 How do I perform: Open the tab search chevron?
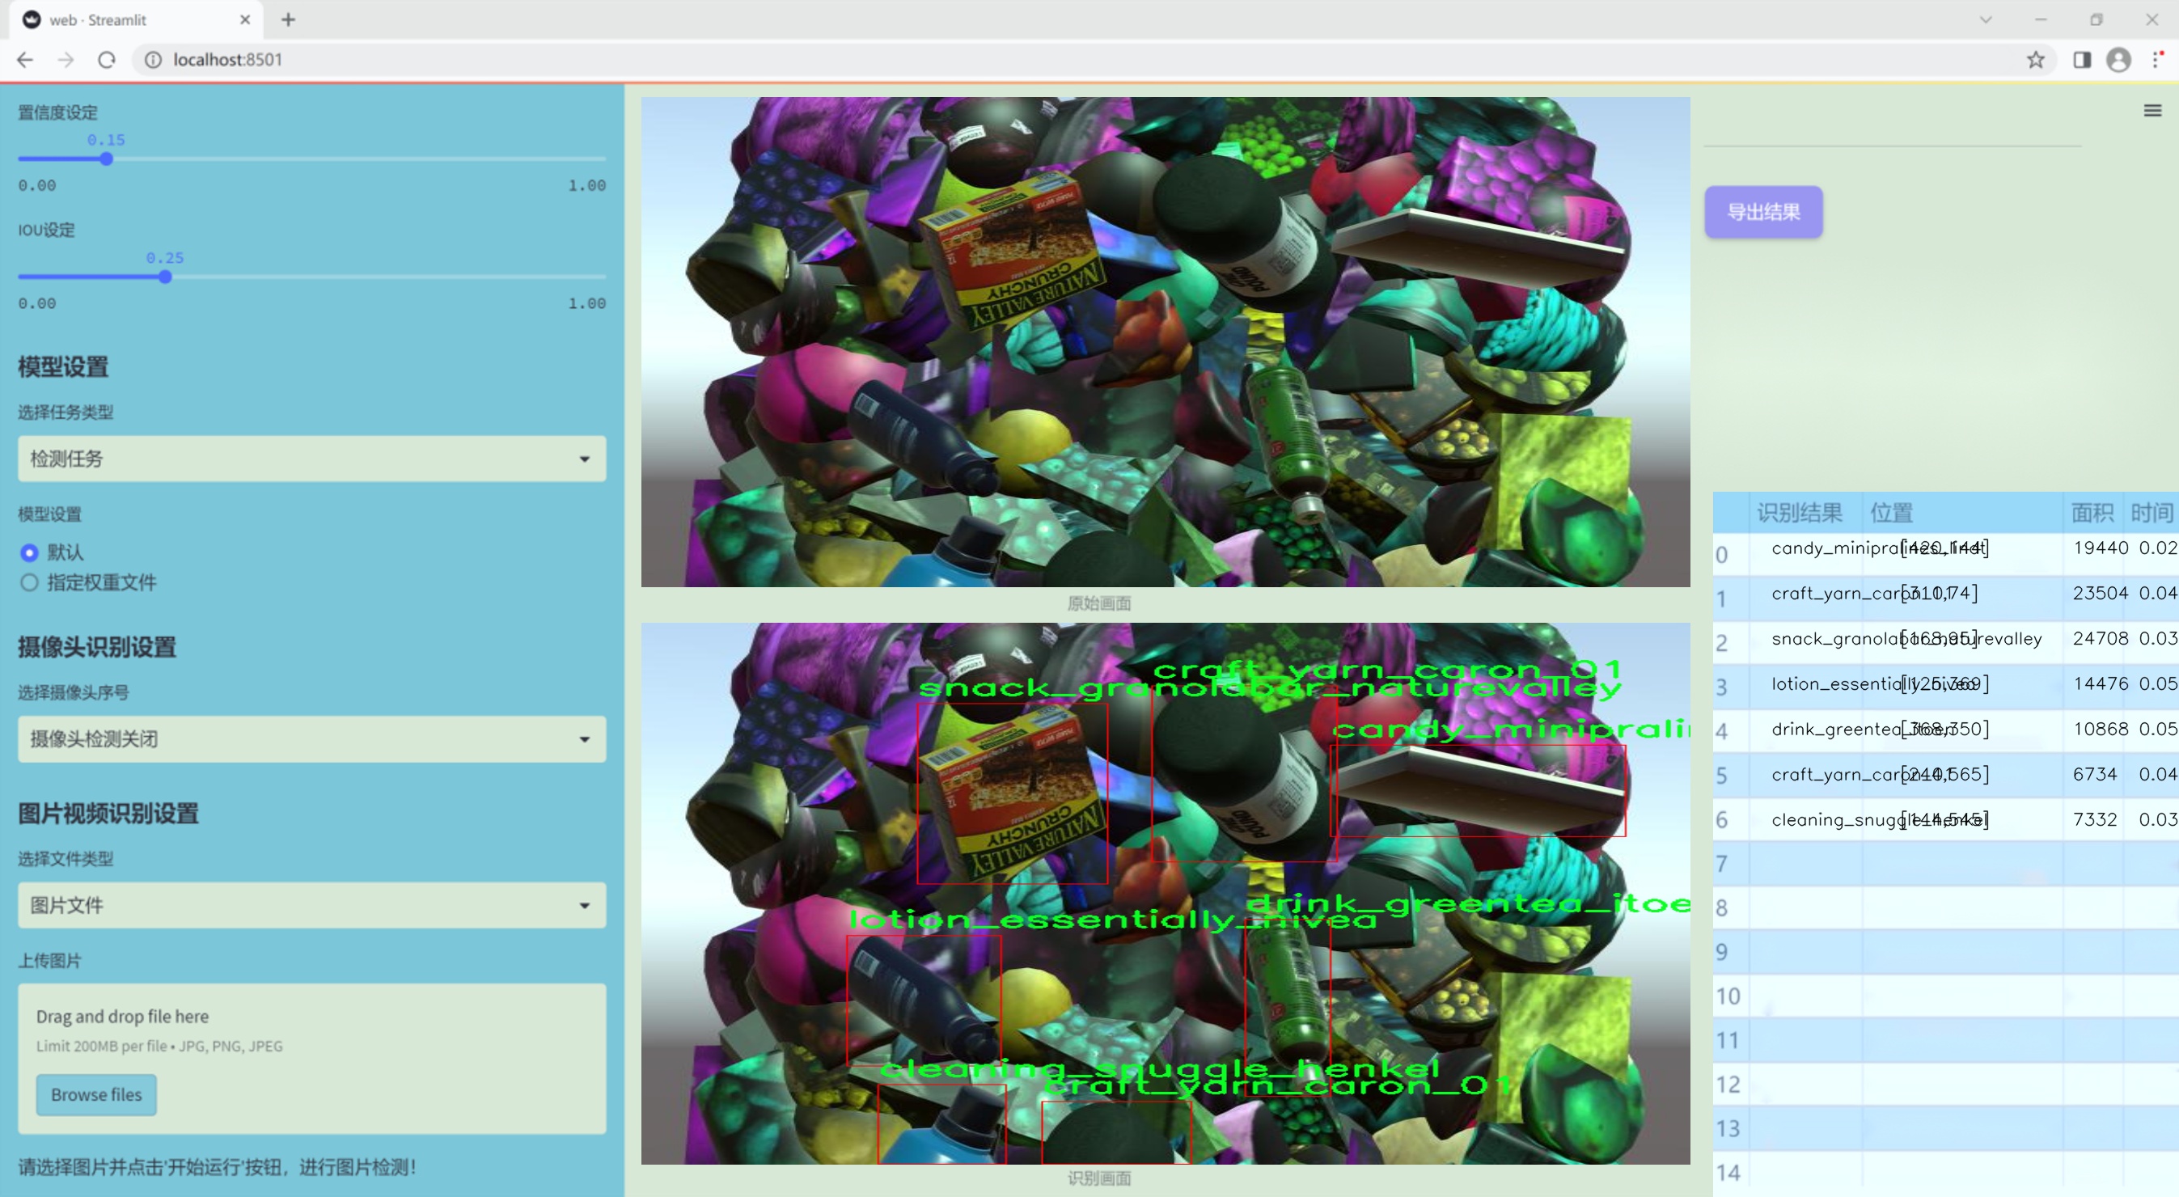[x=1986, y=19]
